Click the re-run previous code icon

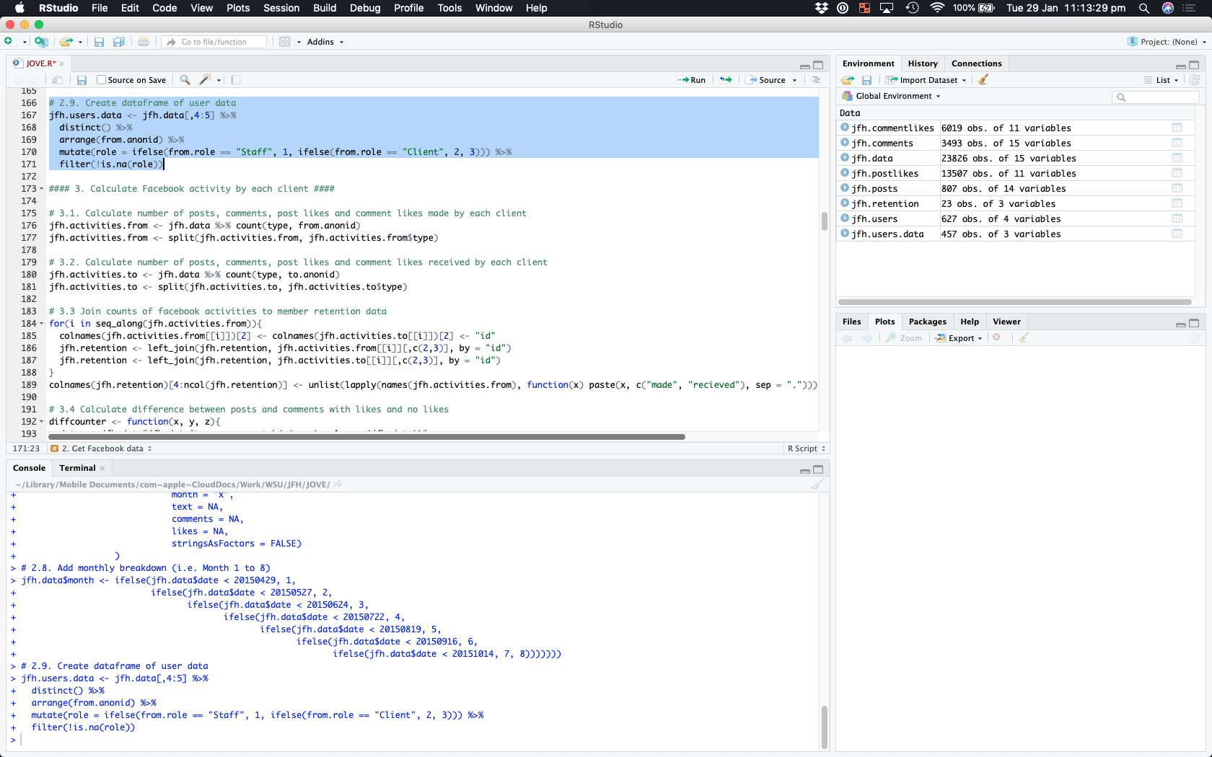[726, 80]
